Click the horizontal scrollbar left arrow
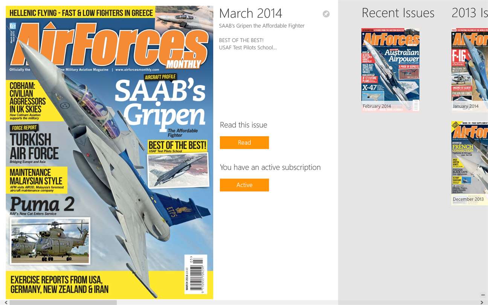 [x=6, y=302]
